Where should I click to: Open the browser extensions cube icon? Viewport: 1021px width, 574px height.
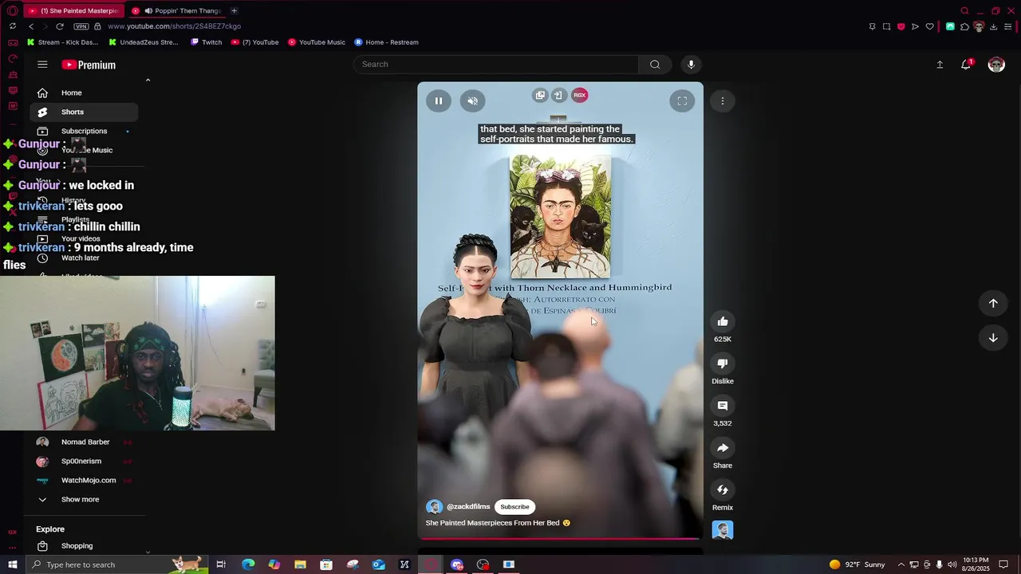pyautogui.click(x=964, y=26)
